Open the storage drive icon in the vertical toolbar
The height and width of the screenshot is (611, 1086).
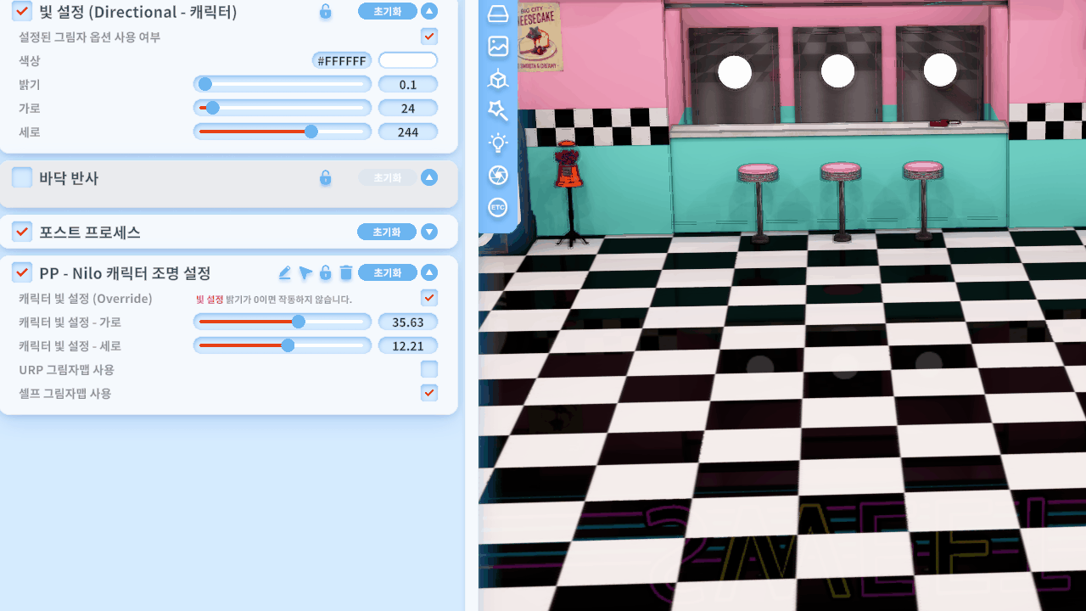coord(498,14)
